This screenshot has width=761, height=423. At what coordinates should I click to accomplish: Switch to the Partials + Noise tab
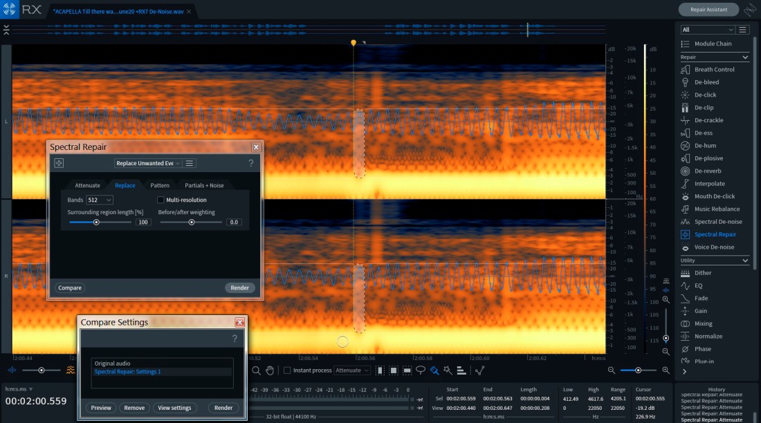pyautogui.click(x=203, y=185)
